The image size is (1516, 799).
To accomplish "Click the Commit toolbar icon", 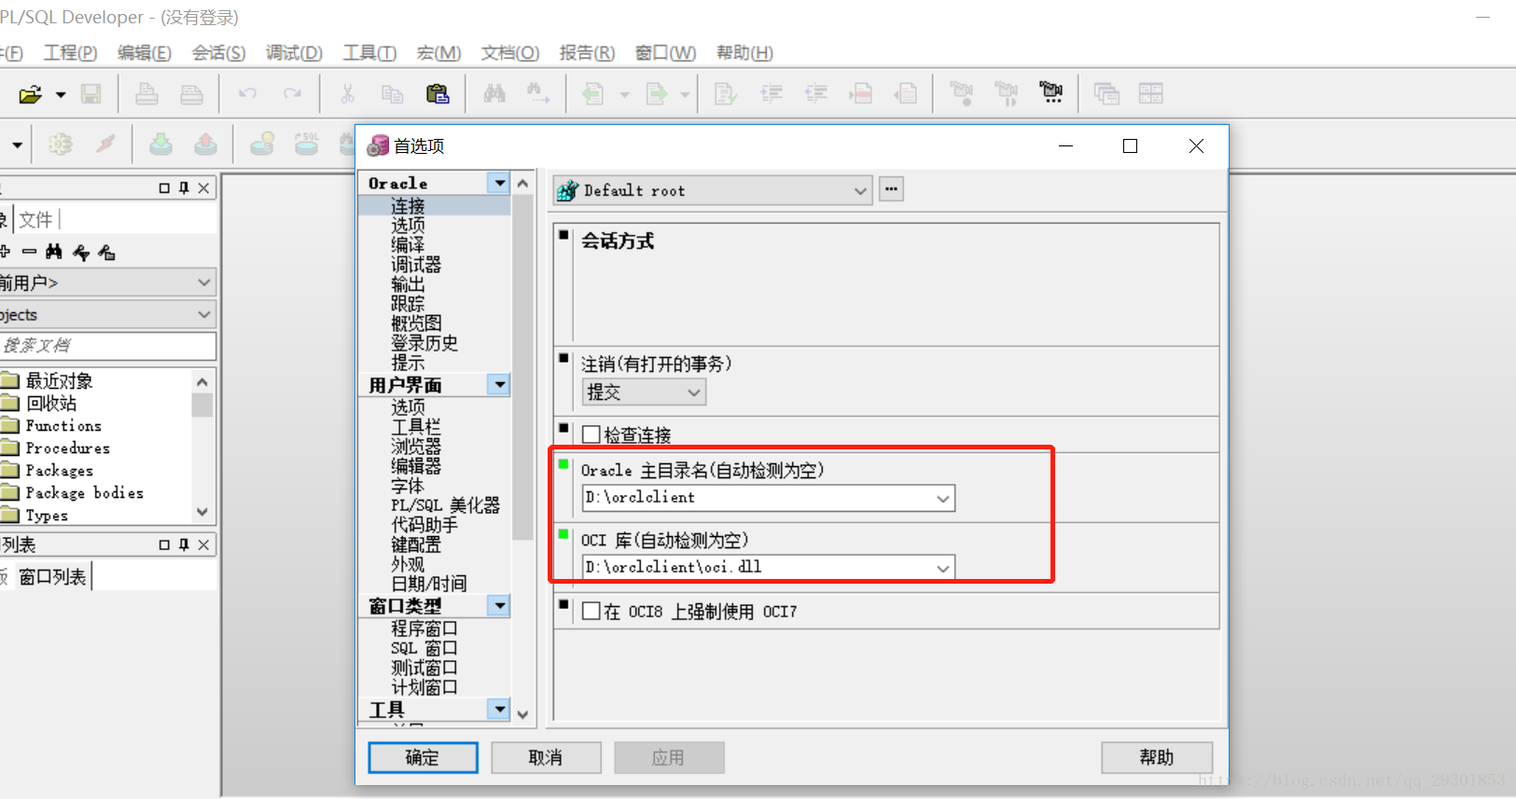I will (161, 145).
